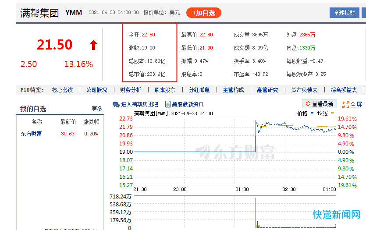Viewport: 366px width, 230px height.
Task: Click the 东方财富 latest price 30.63
Action: pos(68,134)
